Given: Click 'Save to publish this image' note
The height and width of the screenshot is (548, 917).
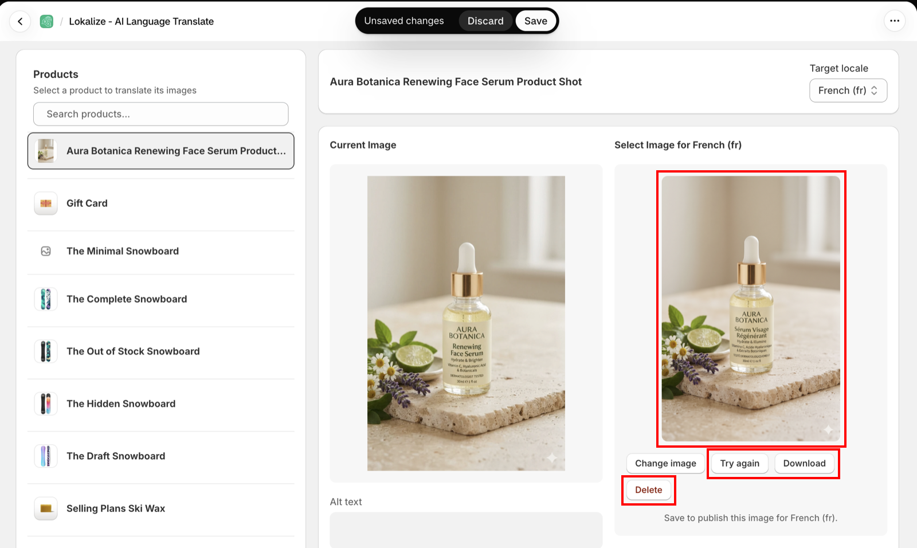Looking at the screenshot, I should click(751, 518).
